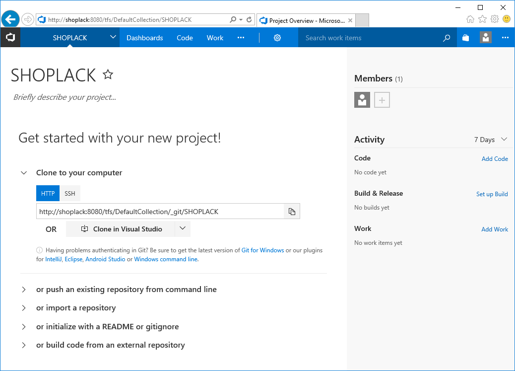
Task: Open the user profile avatar menu
Action: (485, 37)
